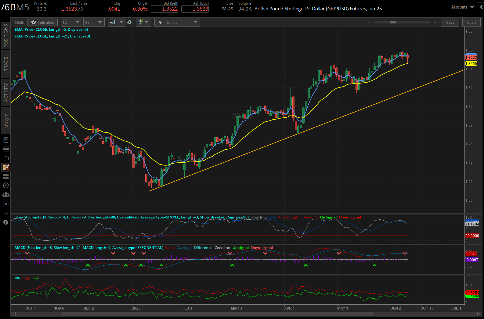The image size is (484, 319).
Task: Open the TV video feed icon
Action: point(6,158)
